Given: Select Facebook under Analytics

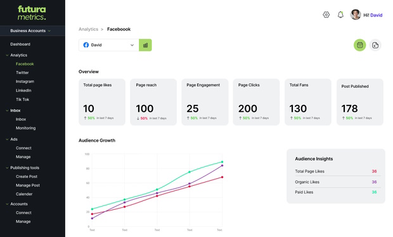Looking at the screenshot, I should (25, 64).
